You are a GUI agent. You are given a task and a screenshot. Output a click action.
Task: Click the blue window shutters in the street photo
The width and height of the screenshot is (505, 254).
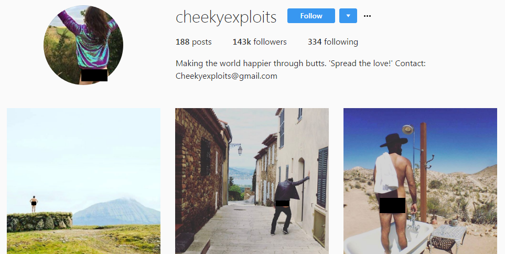322,177
